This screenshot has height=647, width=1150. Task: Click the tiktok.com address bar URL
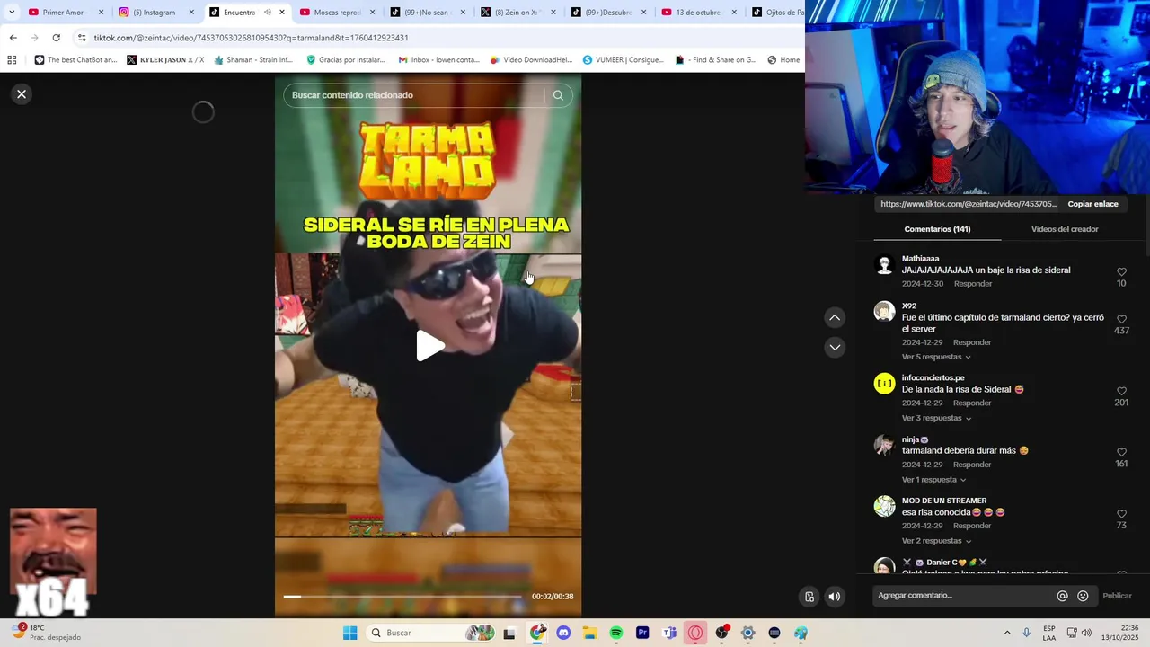251,38
